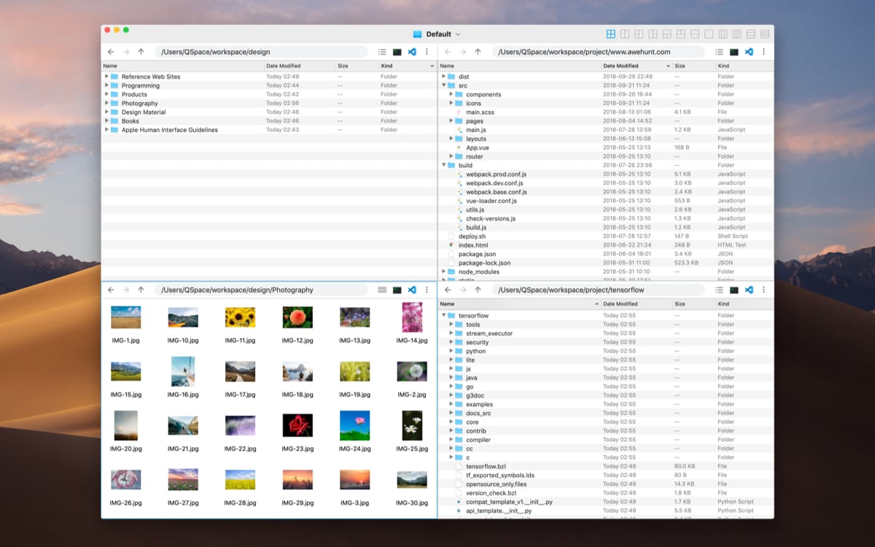Change view mode in the design pane
The width and height of the screenshot is (875, 547).
(382, 52)
